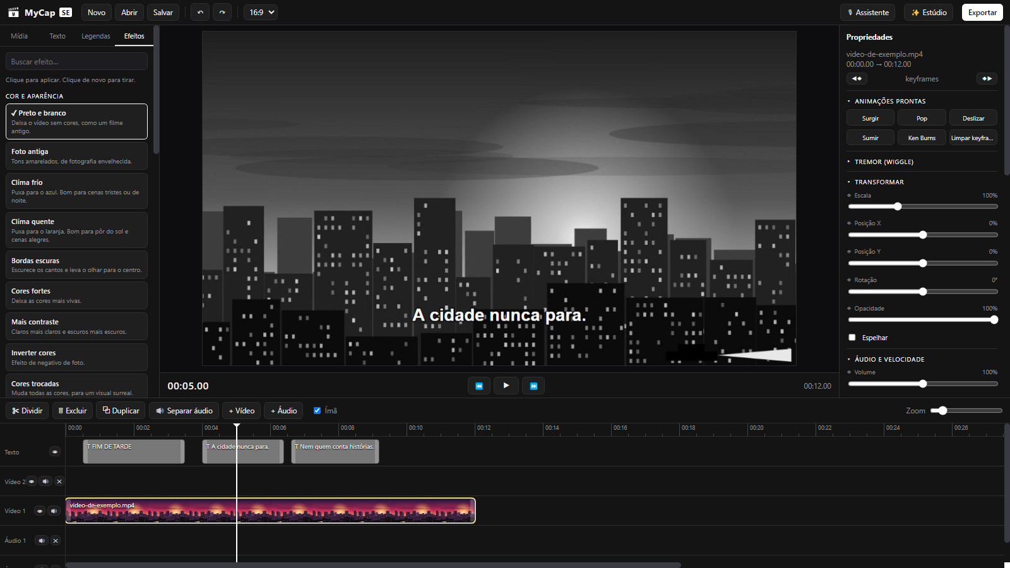
Task: Open the Texto tab
Action: tap(57, 36)
